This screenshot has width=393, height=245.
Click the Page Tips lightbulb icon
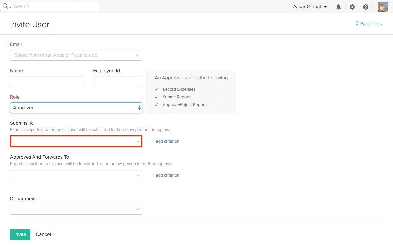[x=357, y=24]
